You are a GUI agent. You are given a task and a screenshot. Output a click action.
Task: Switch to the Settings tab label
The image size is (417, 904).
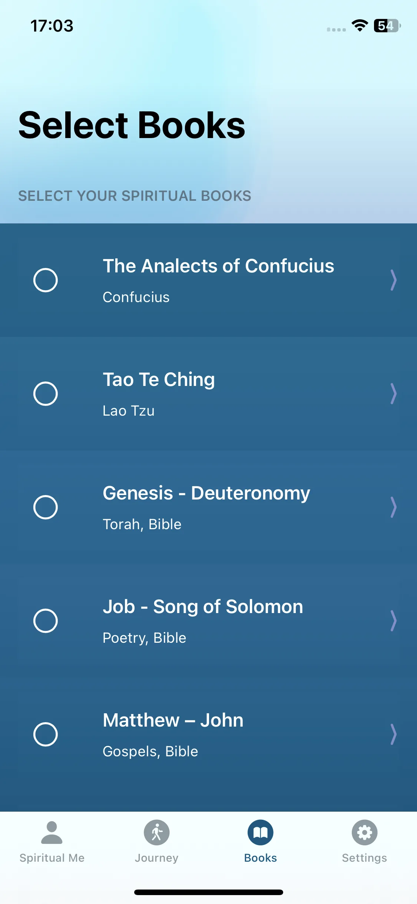pos(364,858)
